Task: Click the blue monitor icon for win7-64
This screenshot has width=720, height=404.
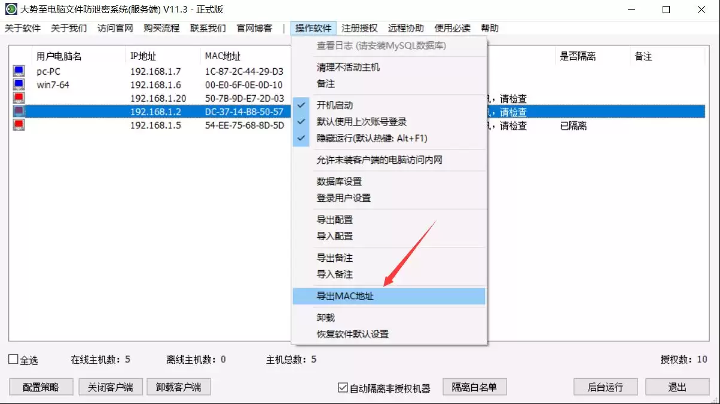Action: coord(19,85)
